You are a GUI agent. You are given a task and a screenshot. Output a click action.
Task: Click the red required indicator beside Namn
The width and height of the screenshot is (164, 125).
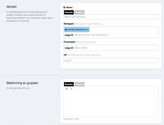tap(64, 7)
